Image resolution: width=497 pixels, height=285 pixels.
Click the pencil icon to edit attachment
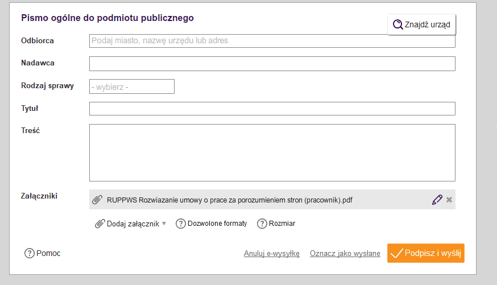[x=437, y=200]
